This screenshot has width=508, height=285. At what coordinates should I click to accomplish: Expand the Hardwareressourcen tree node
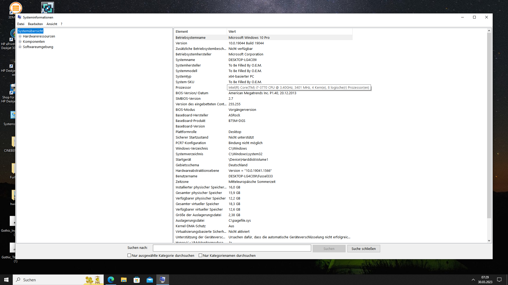20,36
